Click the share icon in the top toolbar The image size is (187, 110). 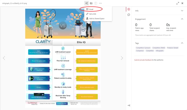86,3
